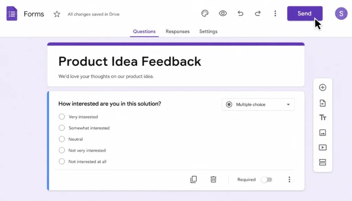
Task: Open question more options menu
Action: coord(289,179)
